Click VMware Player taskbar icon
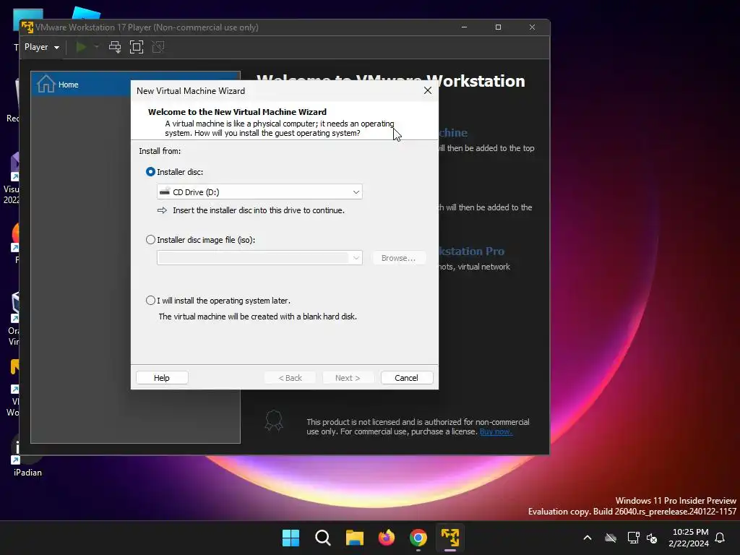740x555 pixels. pos(450,538)
